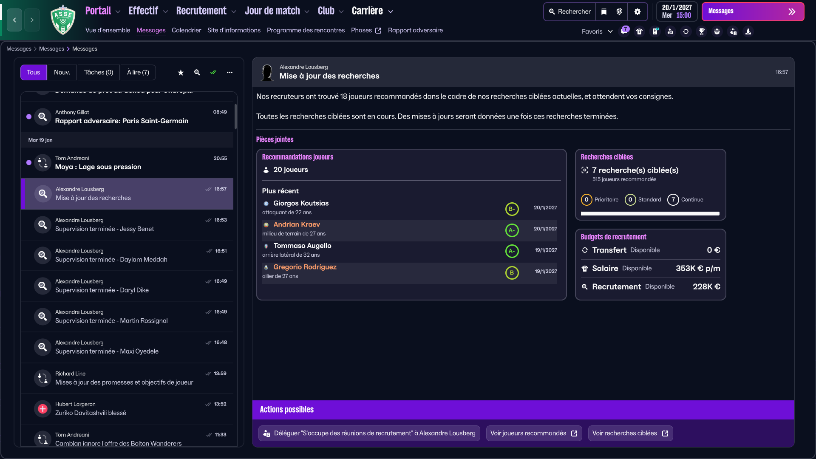The image size is (816, 459).
Task: Open the player search scouting shortcut icon
Action: pos(670,31)
